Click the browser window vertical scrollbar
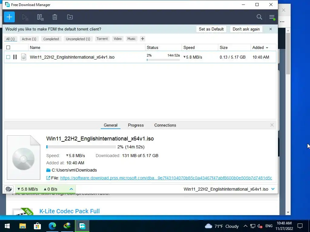Viewport: 310px width, 232px height. [x=288, y=53]
